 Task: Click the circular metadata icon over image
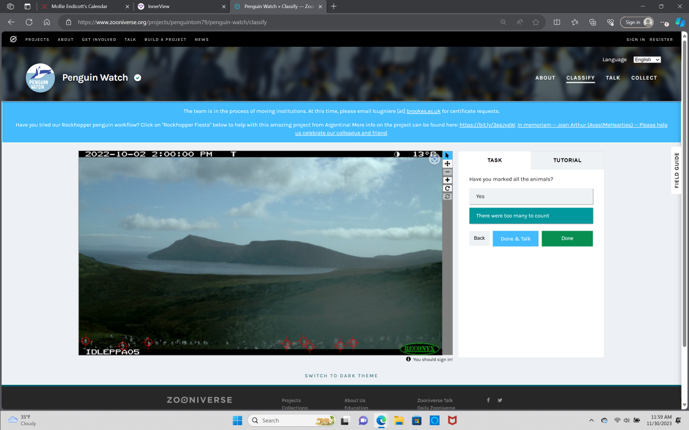[434, 159]
